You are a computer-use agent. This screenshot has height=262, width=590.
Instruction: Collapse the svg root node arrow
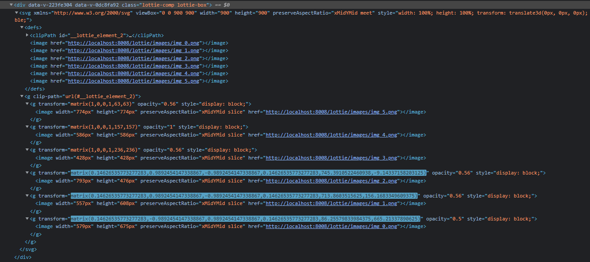17,12
